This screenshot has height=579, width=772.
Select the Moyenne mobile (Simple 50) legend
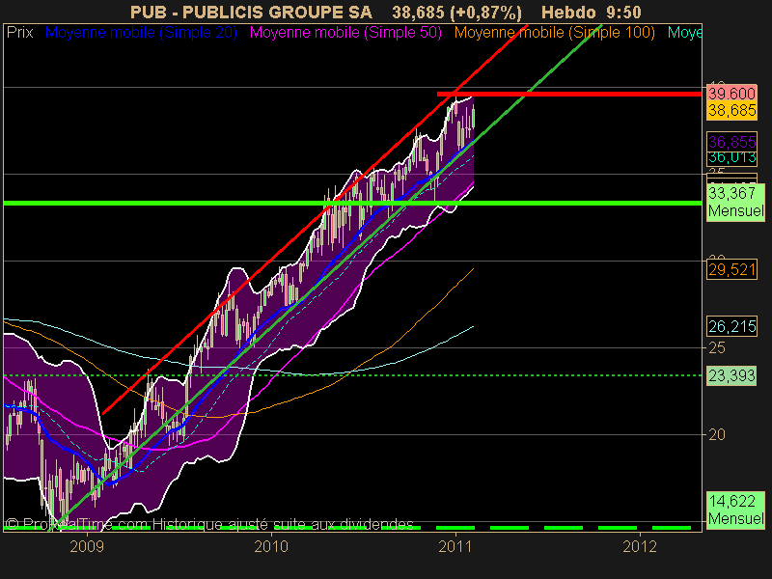[x=345, y=33]
